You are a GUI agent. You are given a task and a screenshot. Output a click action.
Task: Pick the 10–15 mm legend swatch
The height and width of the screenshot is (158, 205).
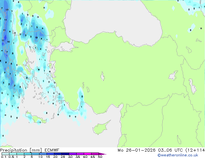pyautogui.click(x=43, y=154)
